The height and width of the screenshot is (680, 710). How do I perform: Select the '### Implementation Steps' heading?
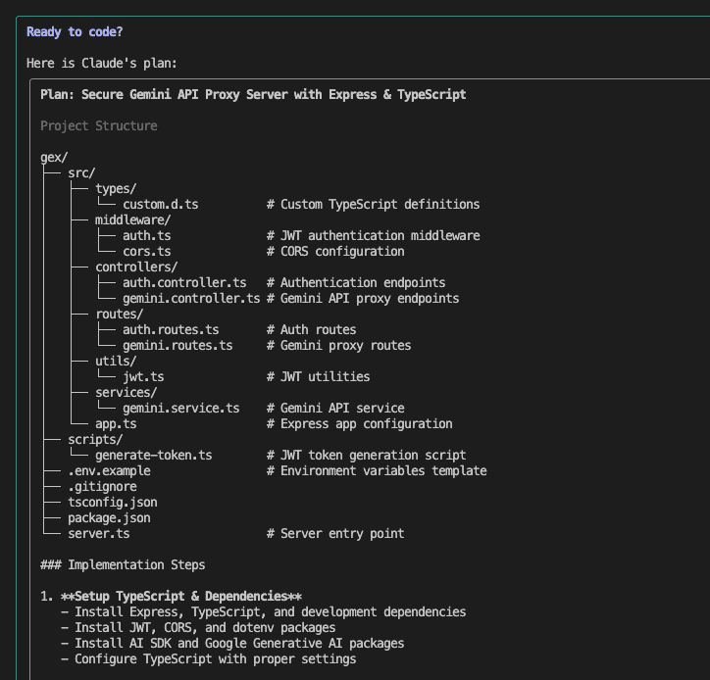pos(123,565)
